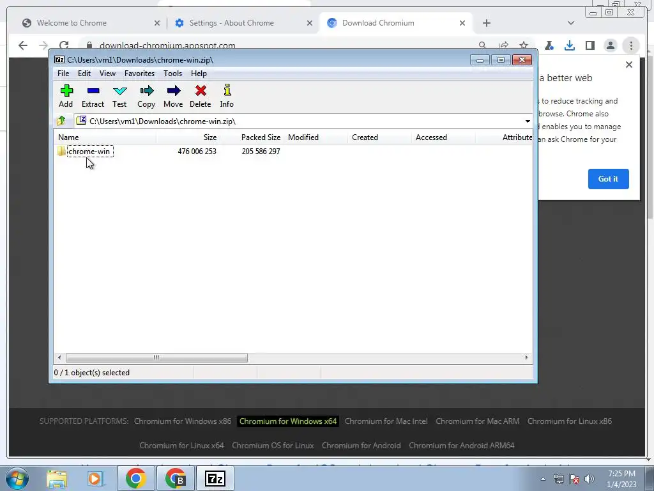The image size is (654, 491).
Task: Switch to 7-Zip in the taskbar
Action: tap(215, 478)
